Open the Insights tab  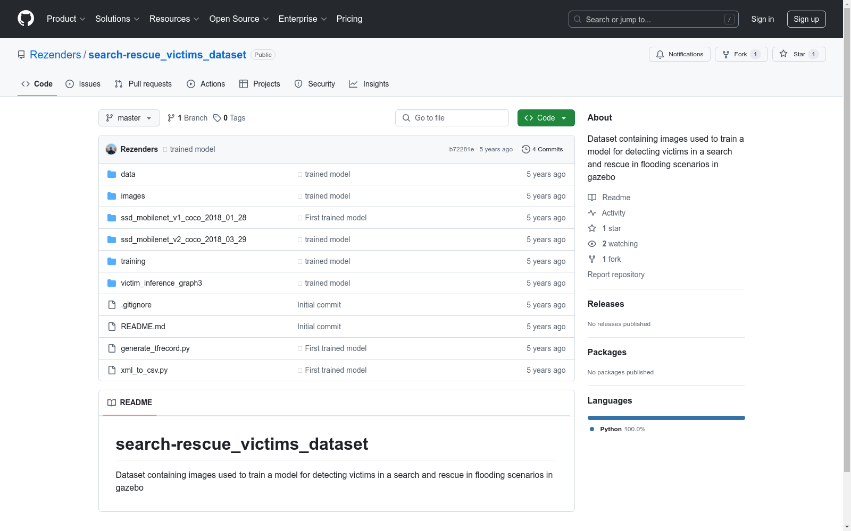point(369,84)
